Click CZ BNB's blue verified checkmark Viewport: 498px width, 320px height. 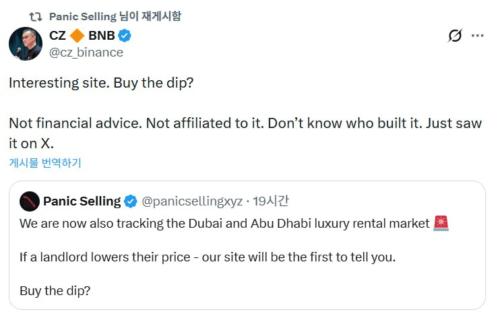[x=125, y=36]
